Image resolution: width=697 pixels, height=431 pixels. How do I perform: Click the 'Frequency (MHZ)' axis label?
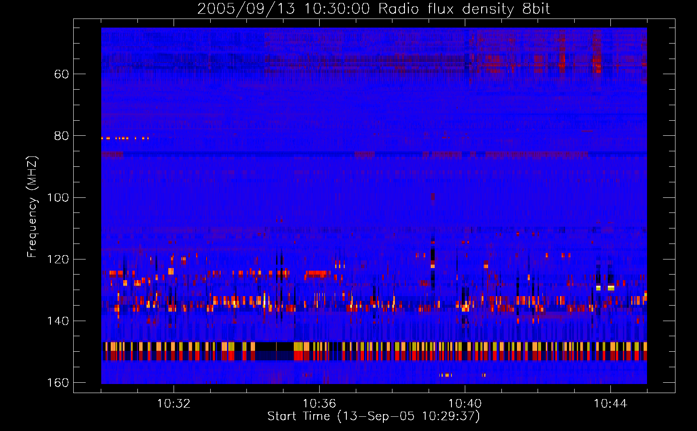[x=32, y=206]
